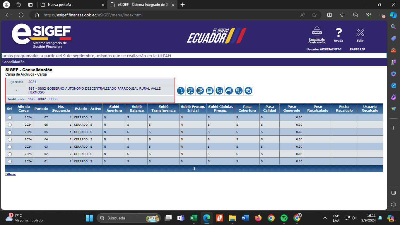
Task: Click the database search icon in toolbar
Action: pyautogui.click(x=248, y=91)
